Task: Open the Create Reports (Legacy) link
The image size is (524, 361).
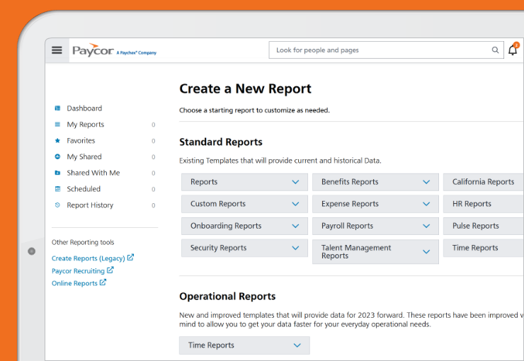Action: click(x=89, y=258)
